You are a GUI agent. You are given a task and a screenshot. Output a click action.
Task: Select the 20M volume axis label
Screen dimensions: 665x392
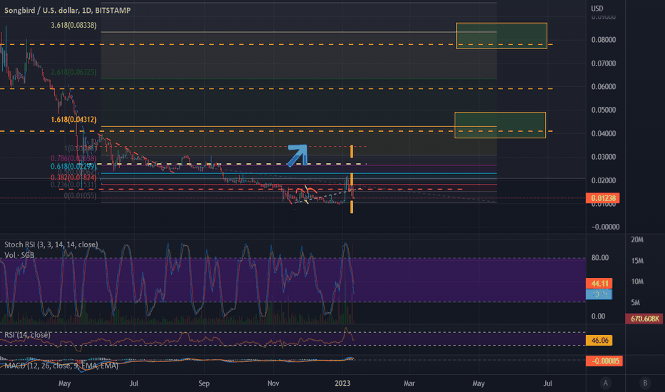(637, 240)
